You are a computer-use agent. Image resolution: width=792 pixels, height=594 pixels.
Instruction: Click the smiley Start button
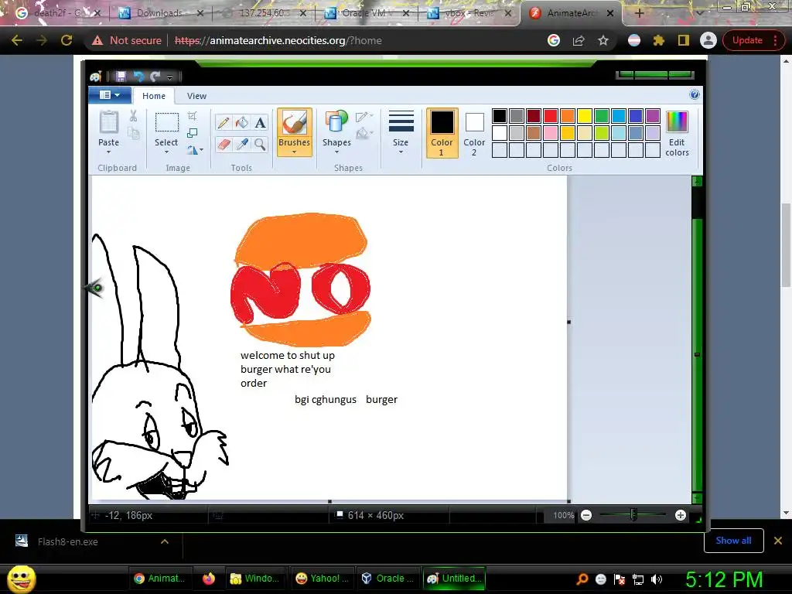pos(22,579)
